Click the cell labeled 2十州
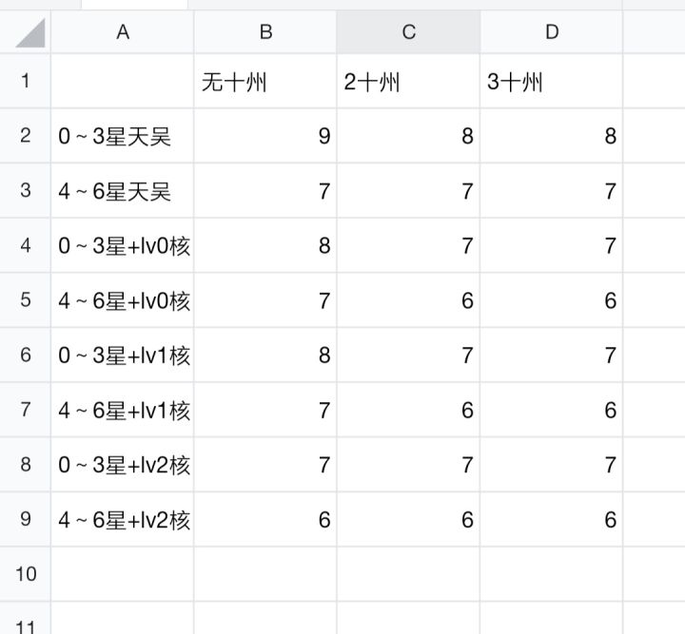This screenshot has width=685, height=634. click(408, 82)
